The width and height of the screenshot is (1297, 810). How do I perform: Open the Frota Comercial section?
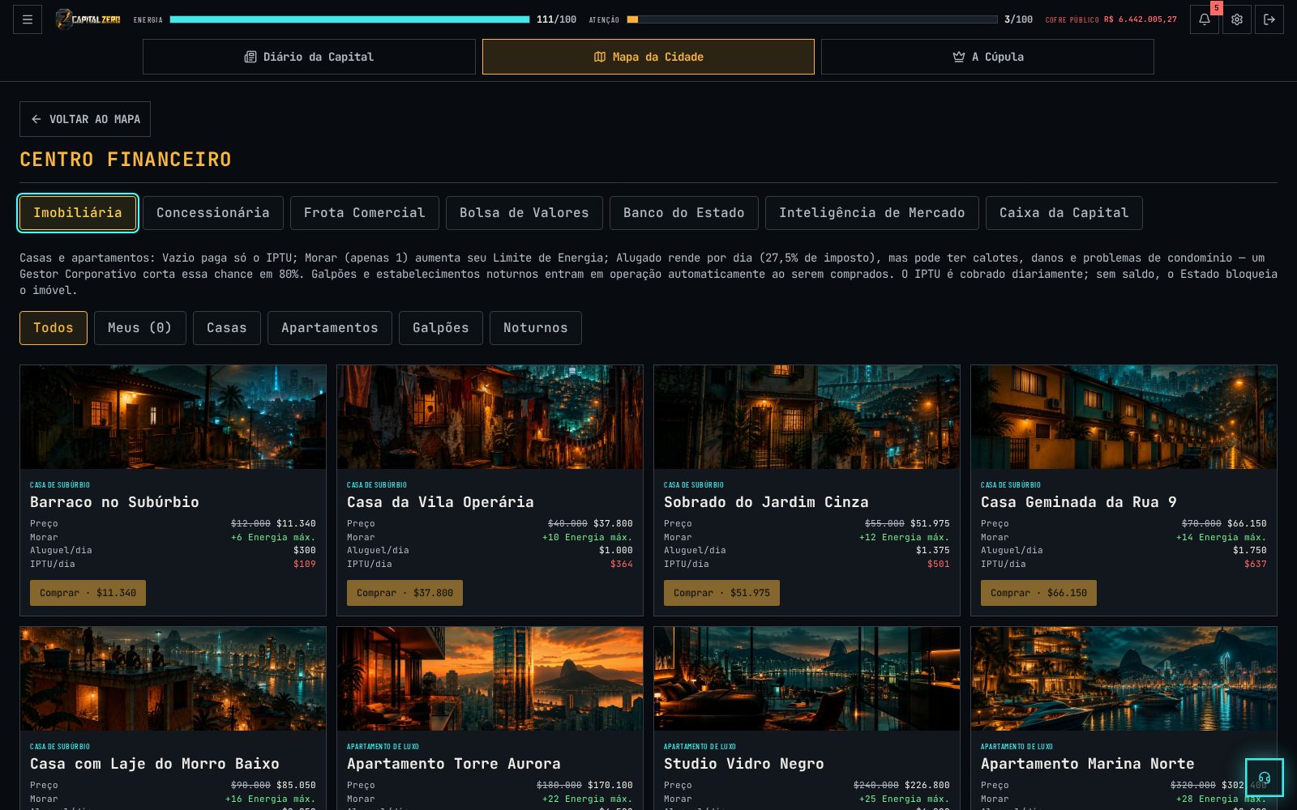365,213
